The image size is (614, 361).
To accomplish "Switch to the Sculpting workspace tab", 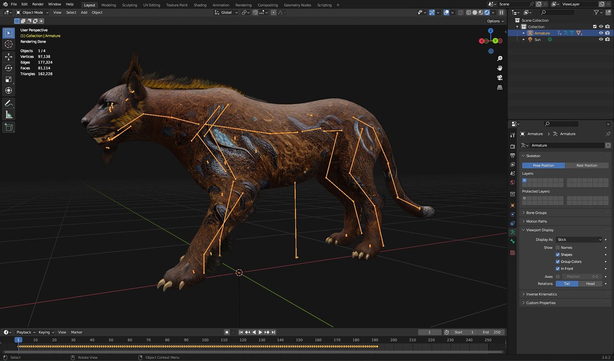I will 129,5.
